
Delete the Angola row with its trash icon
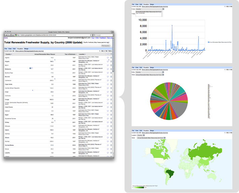111,61
